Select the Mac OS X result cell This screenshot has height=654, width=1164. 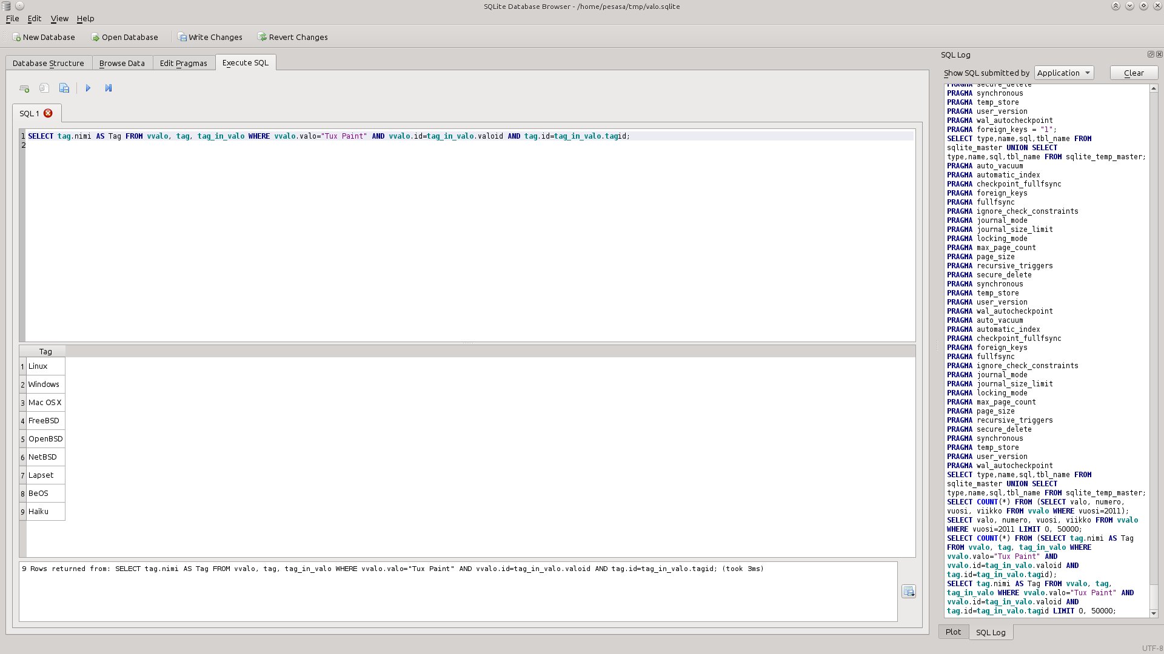pos(45,403)
